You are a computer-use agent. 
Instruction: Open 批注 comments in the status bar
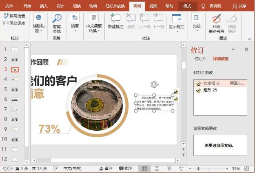(x=126, y=169)
